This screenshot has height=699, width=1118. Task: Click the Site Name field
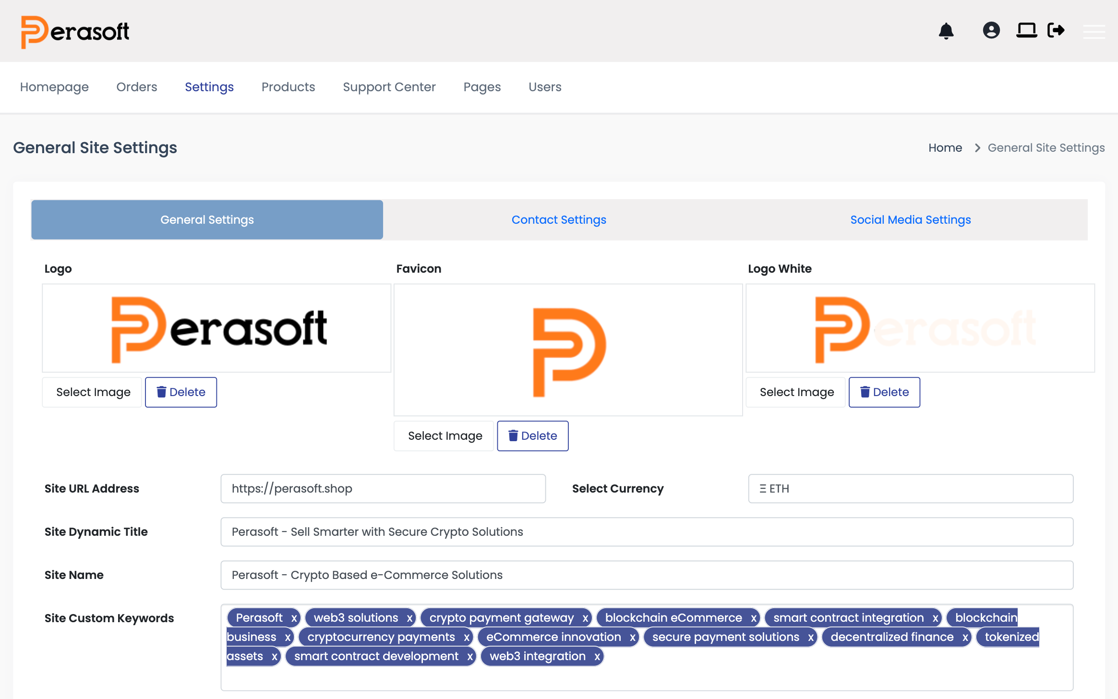pyautogui.click(x=647, y=575)
